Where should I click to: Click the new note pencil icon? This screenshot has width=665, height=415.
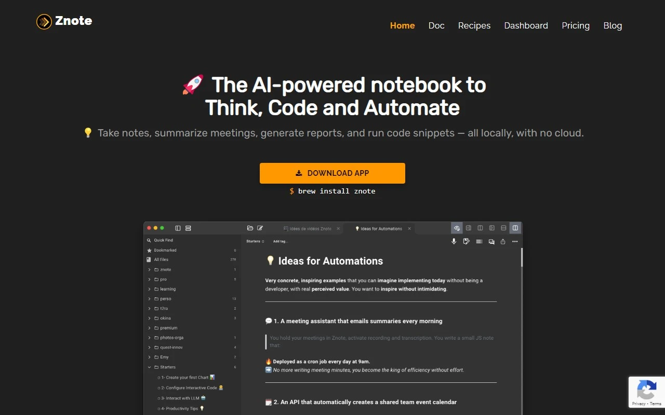tap(260, 228)
